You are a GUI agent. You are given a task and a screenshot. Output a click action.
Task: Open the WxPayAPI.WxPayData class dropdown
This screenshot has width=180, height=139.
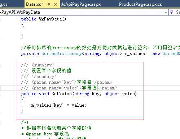click(166, 12)
